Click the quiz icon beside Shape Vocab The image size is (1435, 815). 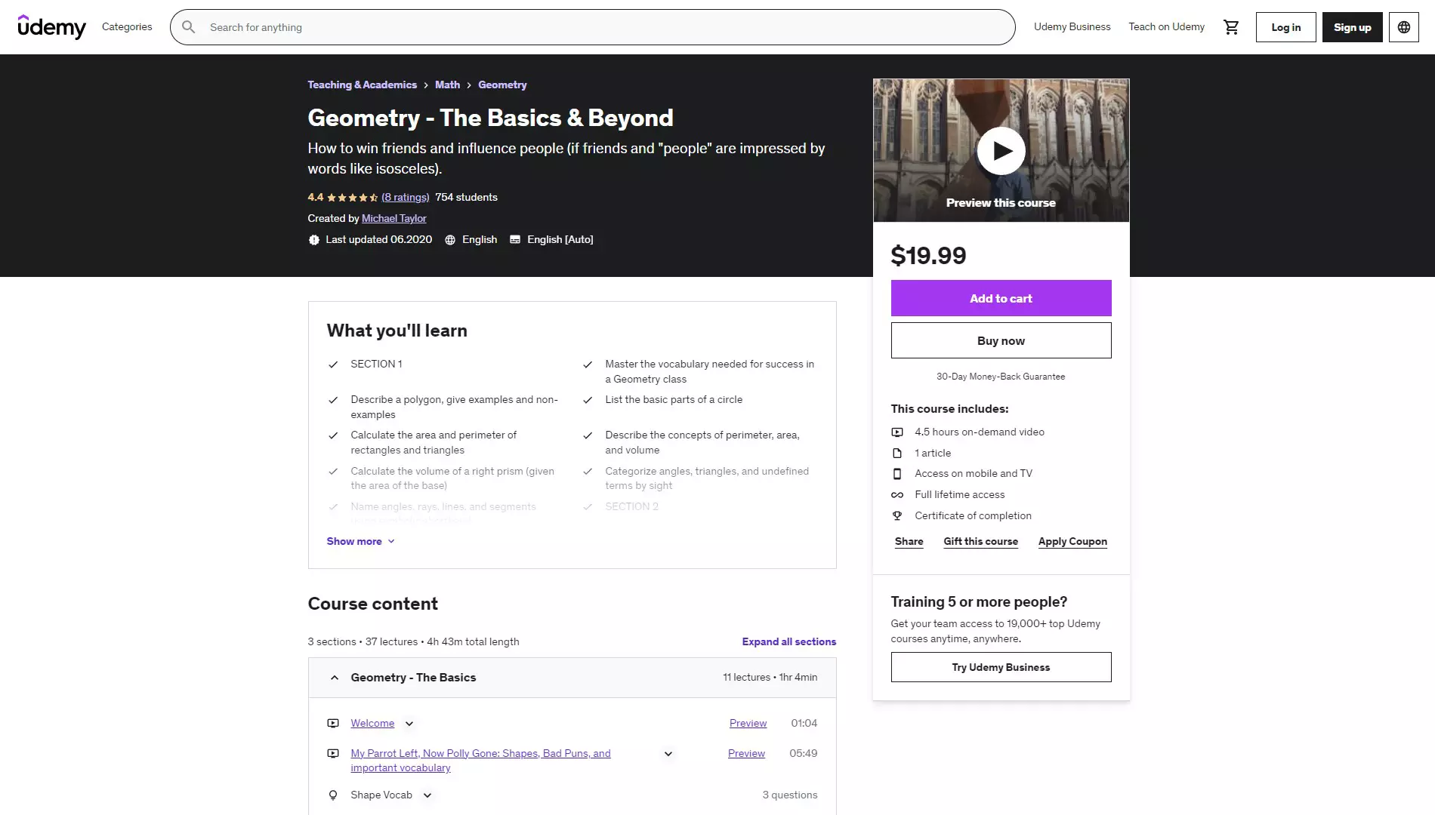tap(333, 795)
